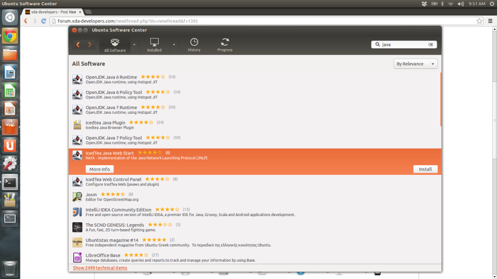This screenshot has width=497, height=279.
Task: Reload the Chrome page
Action: coord(44,21)
